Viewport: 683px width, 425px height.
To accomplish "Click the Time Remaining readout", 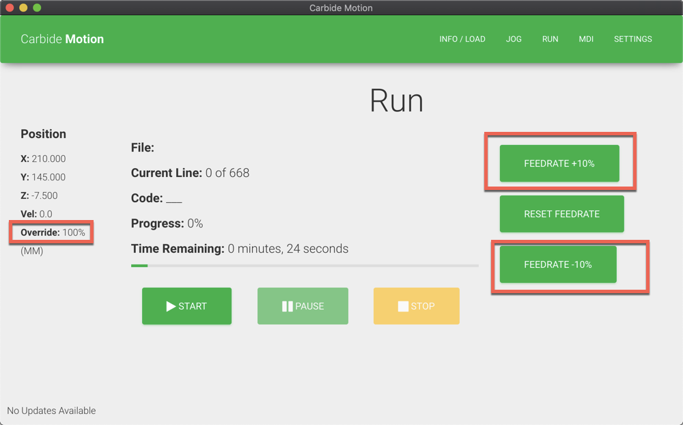I will [x=240, y=249].
